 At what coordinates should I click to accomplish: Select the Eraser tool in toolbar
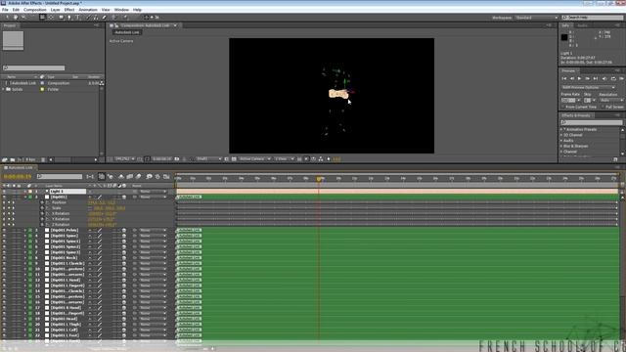tap(105, 18)
